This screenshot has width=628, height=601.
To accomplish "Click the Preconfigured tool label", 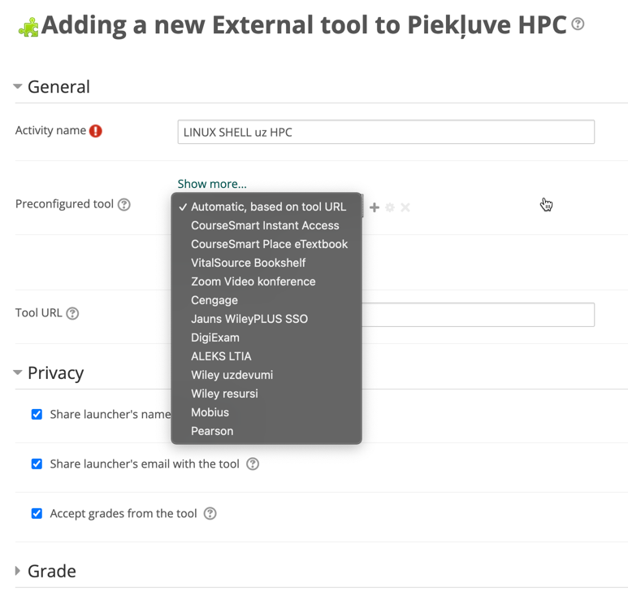I will [x=64, y=204].
